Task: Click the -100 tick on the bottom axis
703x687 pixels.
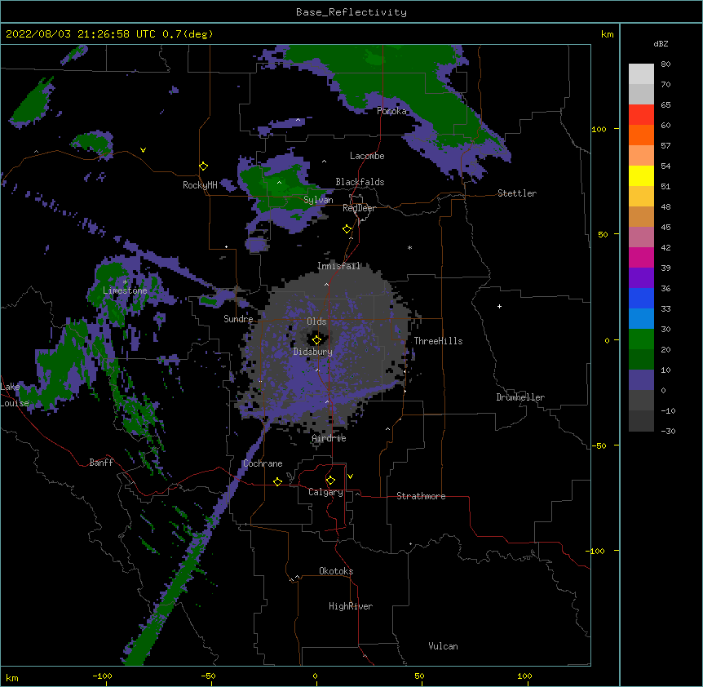Action: (x=102, y=676)
